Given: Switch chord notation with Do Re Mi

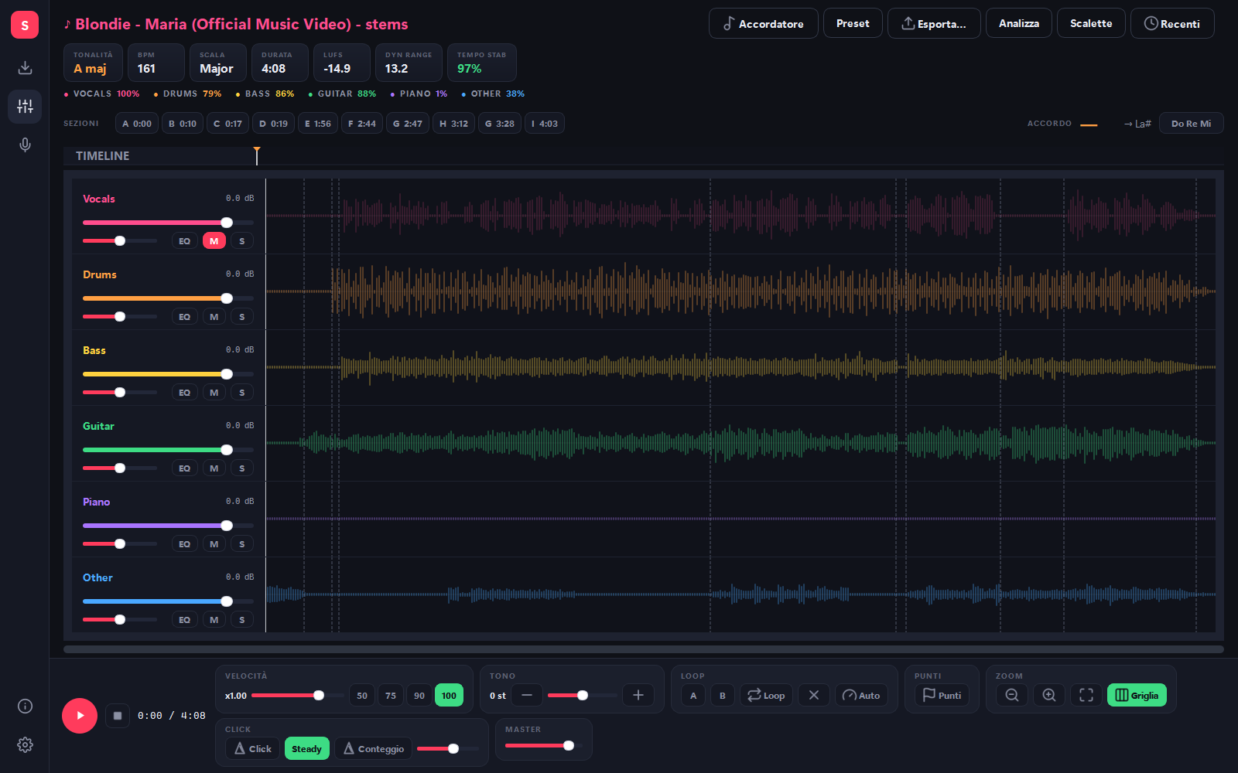Looking at the screenshot, I should pos(1191,123).
